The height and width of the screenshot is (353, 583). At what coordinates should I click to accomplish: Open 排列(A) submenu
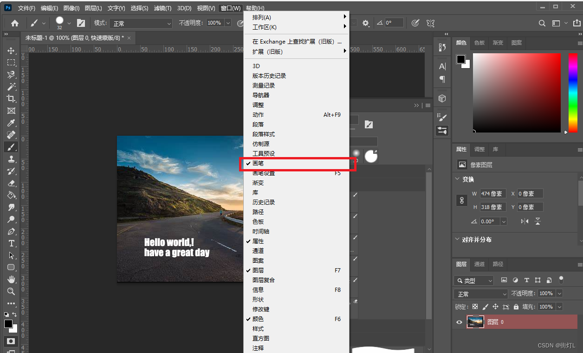coord(297,18)
